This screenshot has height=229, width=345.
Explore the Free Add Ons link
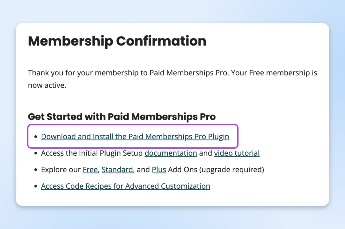(x=90, y=170)
